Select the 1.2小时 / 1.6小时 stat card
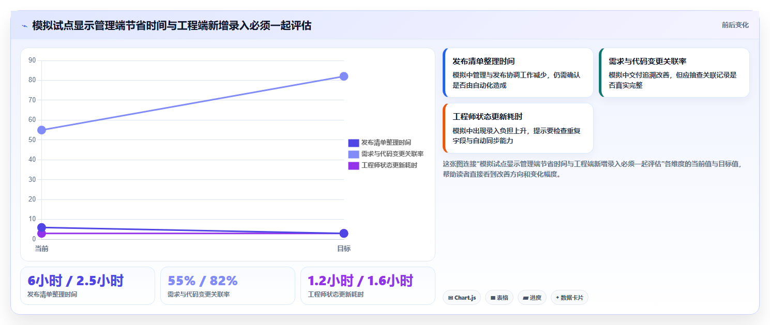The image size is (770, 325). coord(368,286)
